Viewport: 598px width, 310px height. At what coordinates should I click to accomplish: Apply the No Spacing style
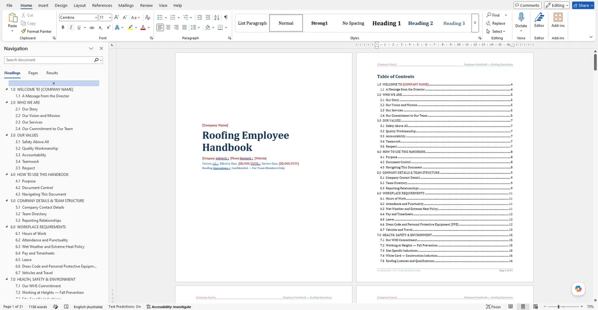(353, 23)
